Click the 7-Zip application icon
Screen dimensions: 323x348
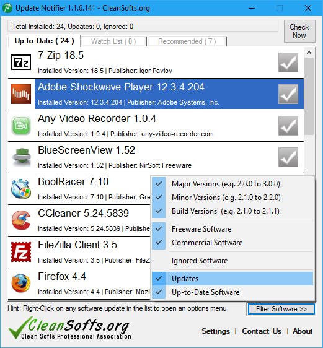pos(21,62)
